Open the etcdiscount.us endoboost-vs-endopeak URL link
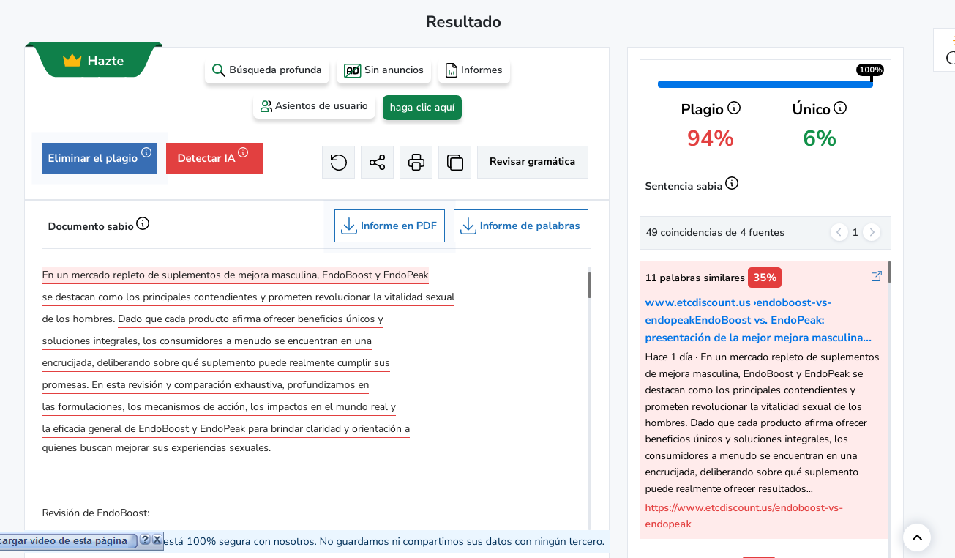955x558 pixels. (744, 516)
